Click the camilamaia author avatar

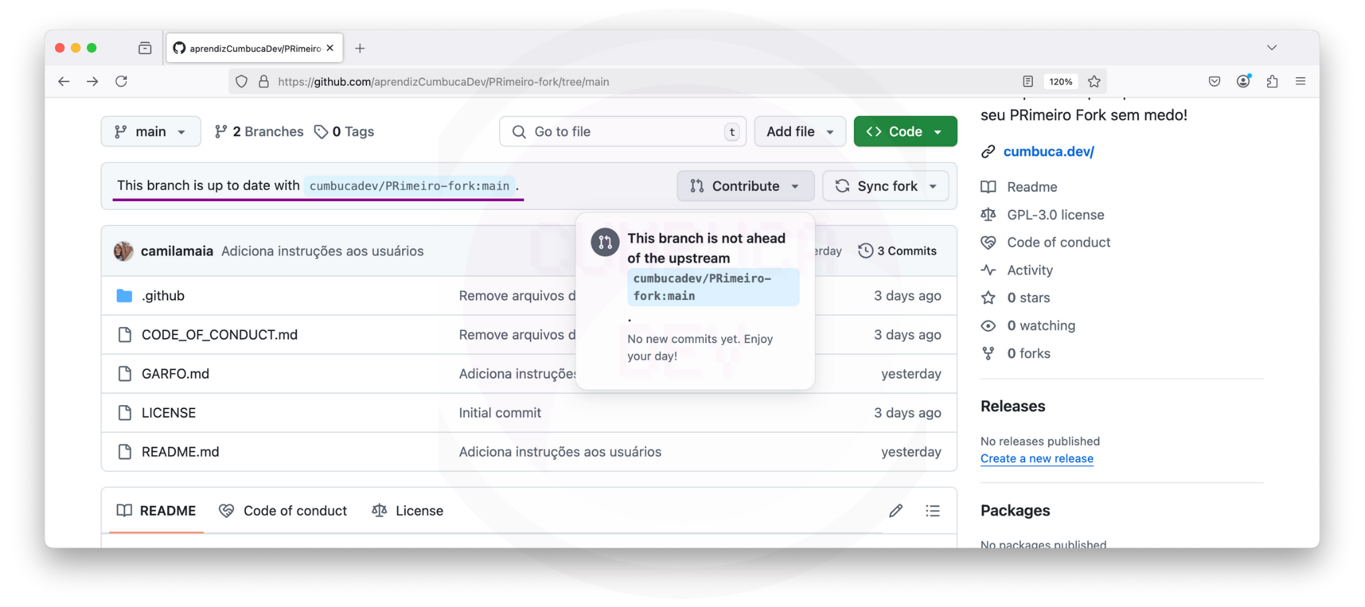coord(123,251)
